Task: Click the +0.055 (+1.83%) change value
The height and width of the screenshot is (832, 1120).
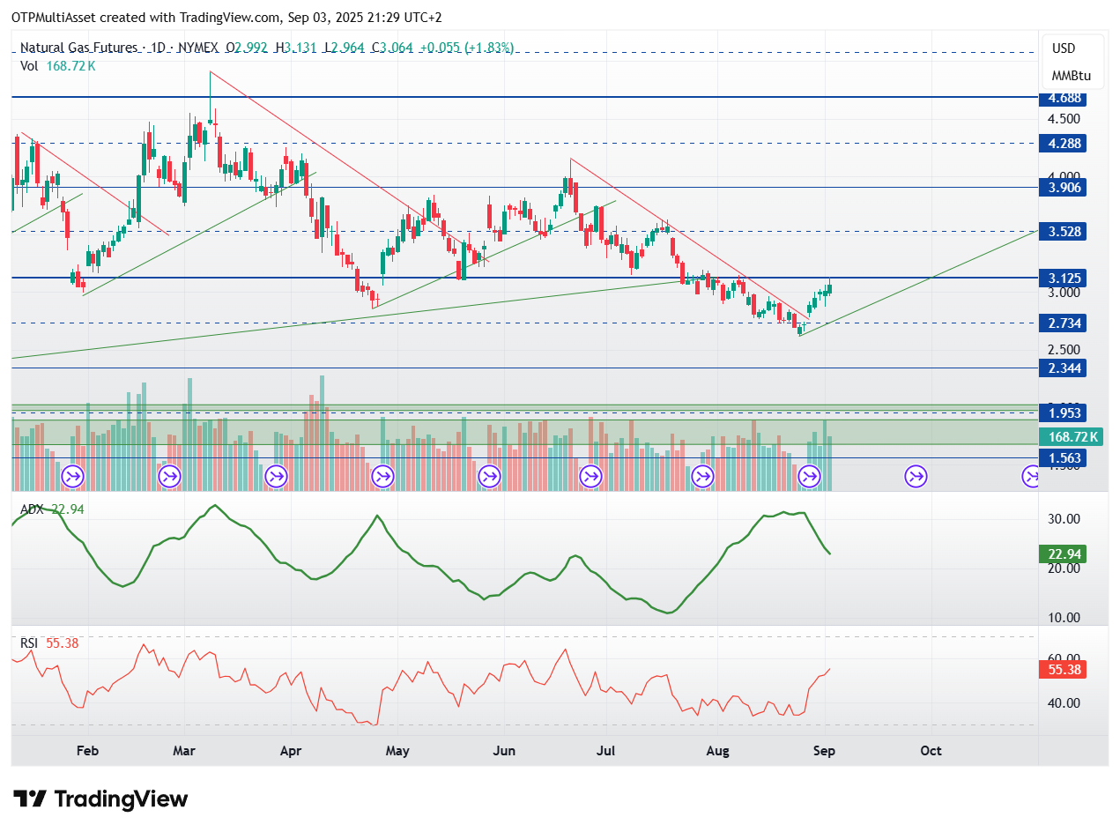Action: 467,48
